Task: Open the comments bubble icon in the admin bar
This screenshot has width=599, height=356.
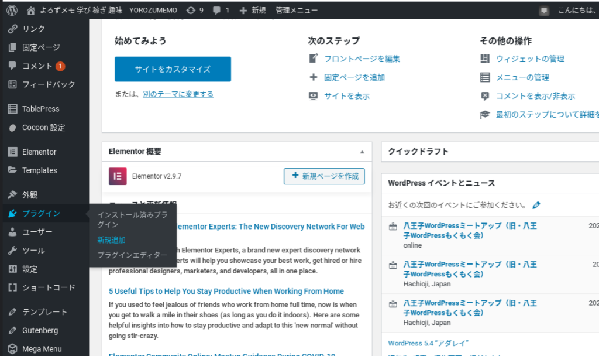Action: [x=219, y=9]
